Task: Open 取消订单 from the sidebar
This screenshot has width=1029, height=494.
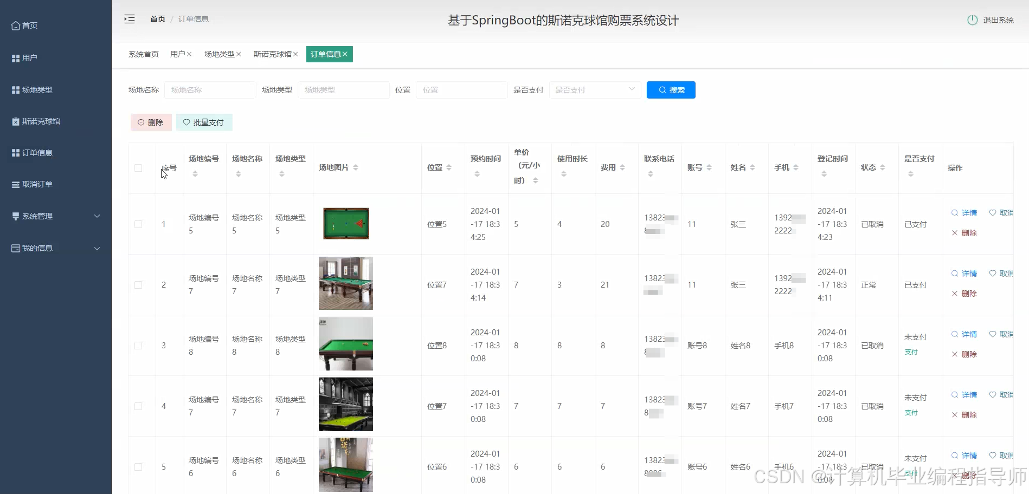Action: (x=15, y=184)
